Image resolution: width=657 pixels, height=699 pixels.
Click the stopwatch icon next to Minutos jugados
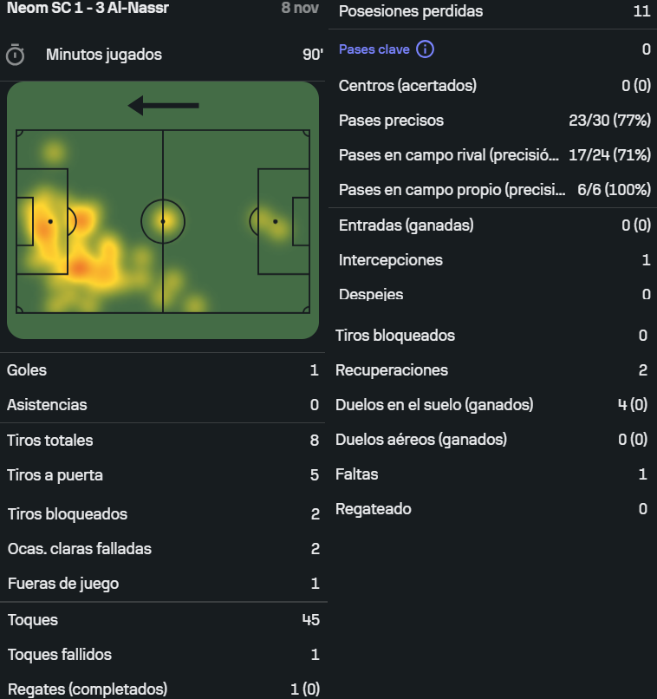15,55
